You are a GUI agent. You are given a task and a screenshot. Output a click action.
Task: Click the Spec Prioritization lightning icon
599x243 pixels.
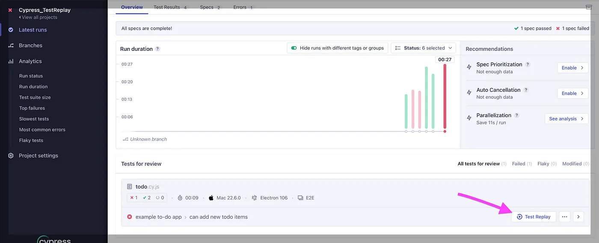(469, 67)
